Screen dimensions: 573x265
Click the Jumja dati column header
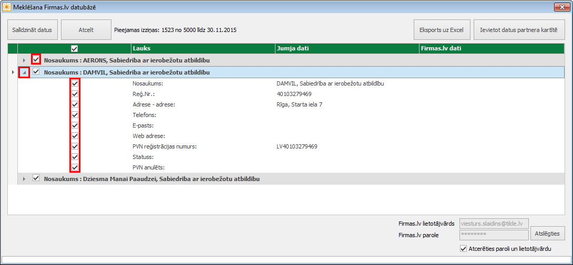347,48
